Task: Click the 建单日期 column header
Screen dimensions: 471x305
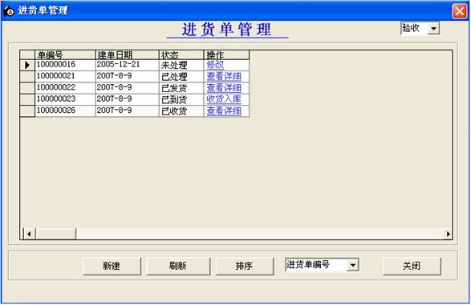Action: [x=127, y=54]
